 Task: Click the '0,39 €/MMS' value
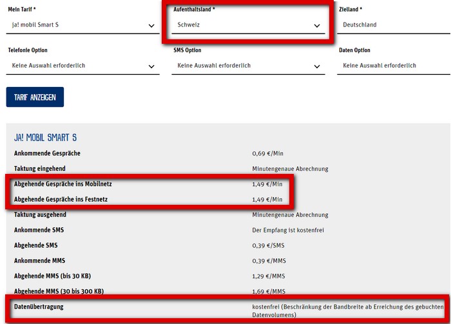coord(269,261)
